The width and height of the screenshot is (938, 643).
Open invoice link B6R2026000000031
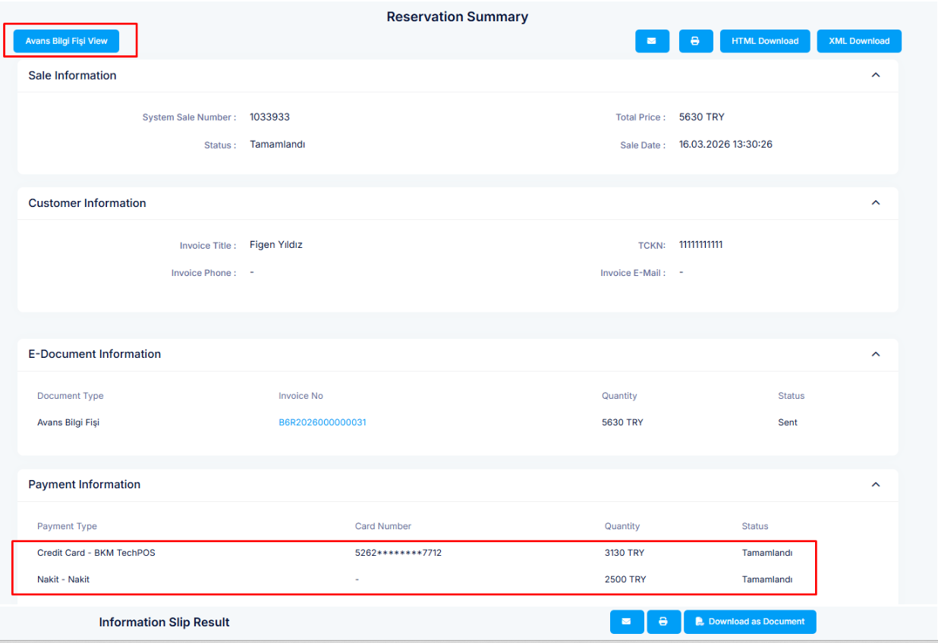tap(323, 422)
